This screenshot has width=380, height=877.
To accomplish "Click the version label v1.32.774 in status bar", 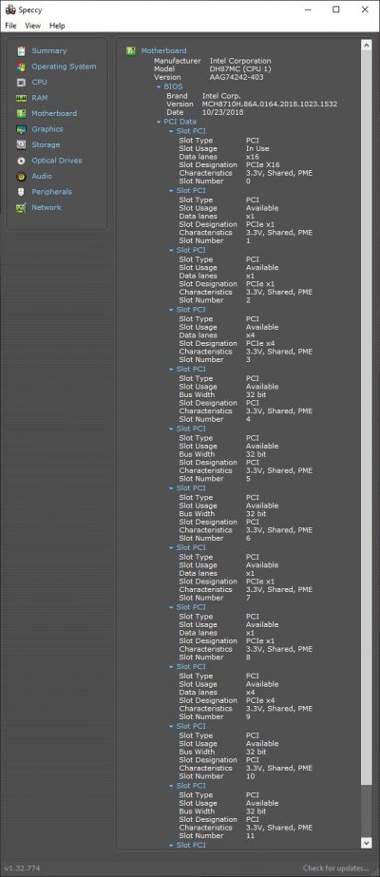I will coord(21,868).
